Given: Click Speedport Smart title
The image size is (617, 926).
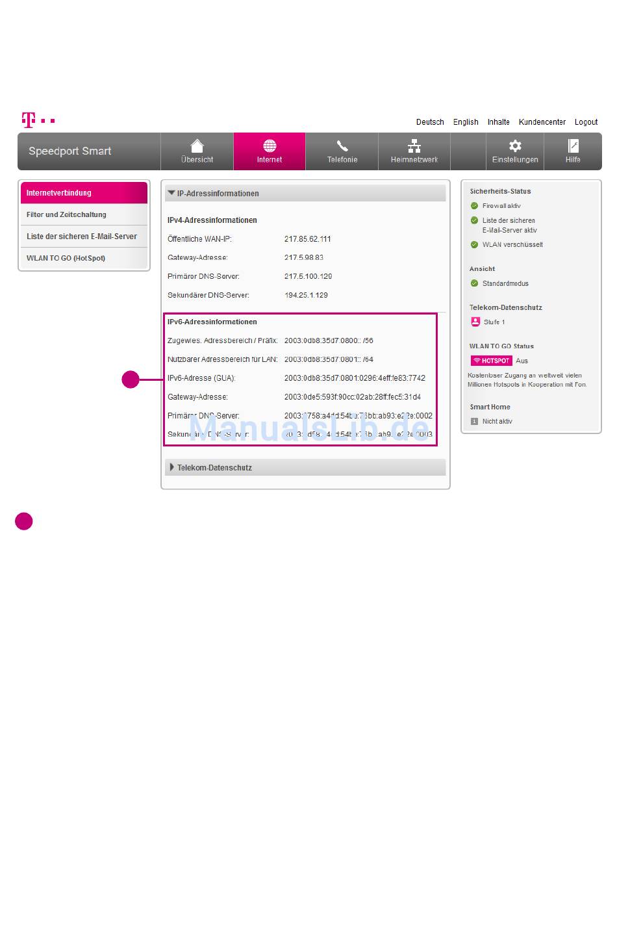Looking at the screenshot, I should [70, 151].
